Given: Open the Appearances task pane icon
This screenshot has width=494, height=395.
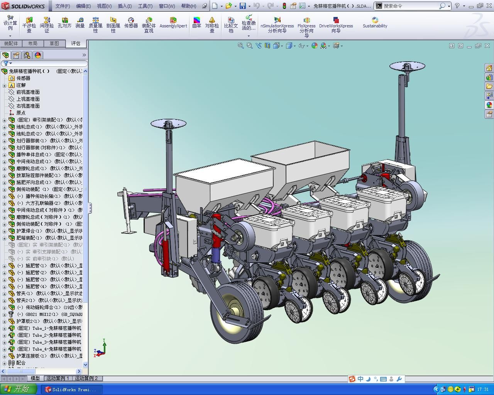Looking at the screenshot, I should click(x=489, y=105).
